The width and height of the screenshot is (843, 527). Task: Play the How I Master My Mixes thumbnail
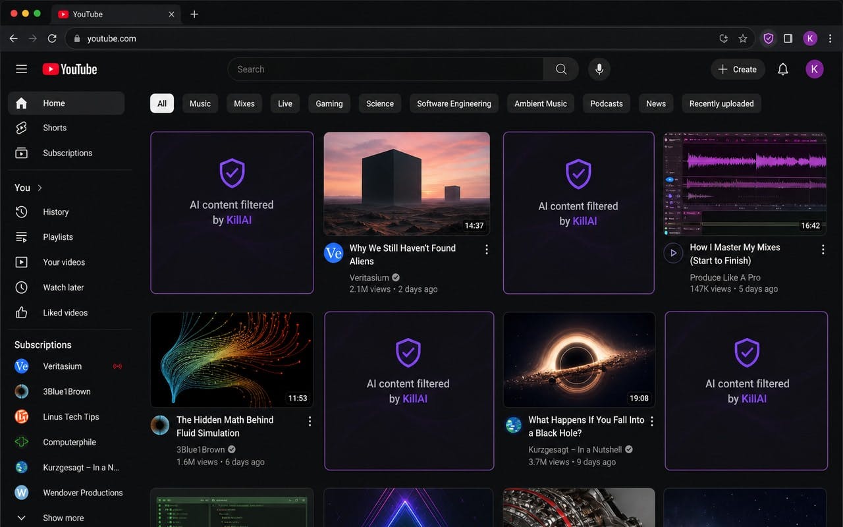click(745, 184)
